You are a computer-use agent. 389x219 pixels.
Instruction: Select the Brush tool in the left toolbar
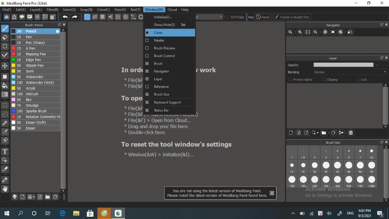[5, 29]
